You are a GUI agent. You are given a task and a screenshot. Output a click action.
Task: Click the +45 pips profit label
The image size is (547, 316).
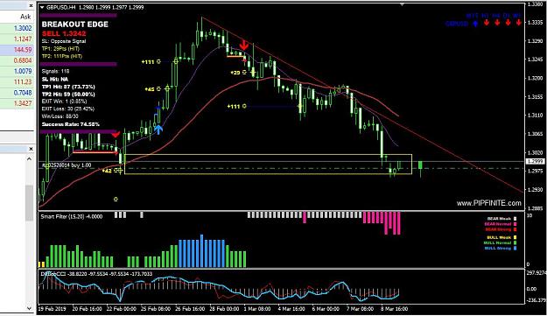click(150, 89)
